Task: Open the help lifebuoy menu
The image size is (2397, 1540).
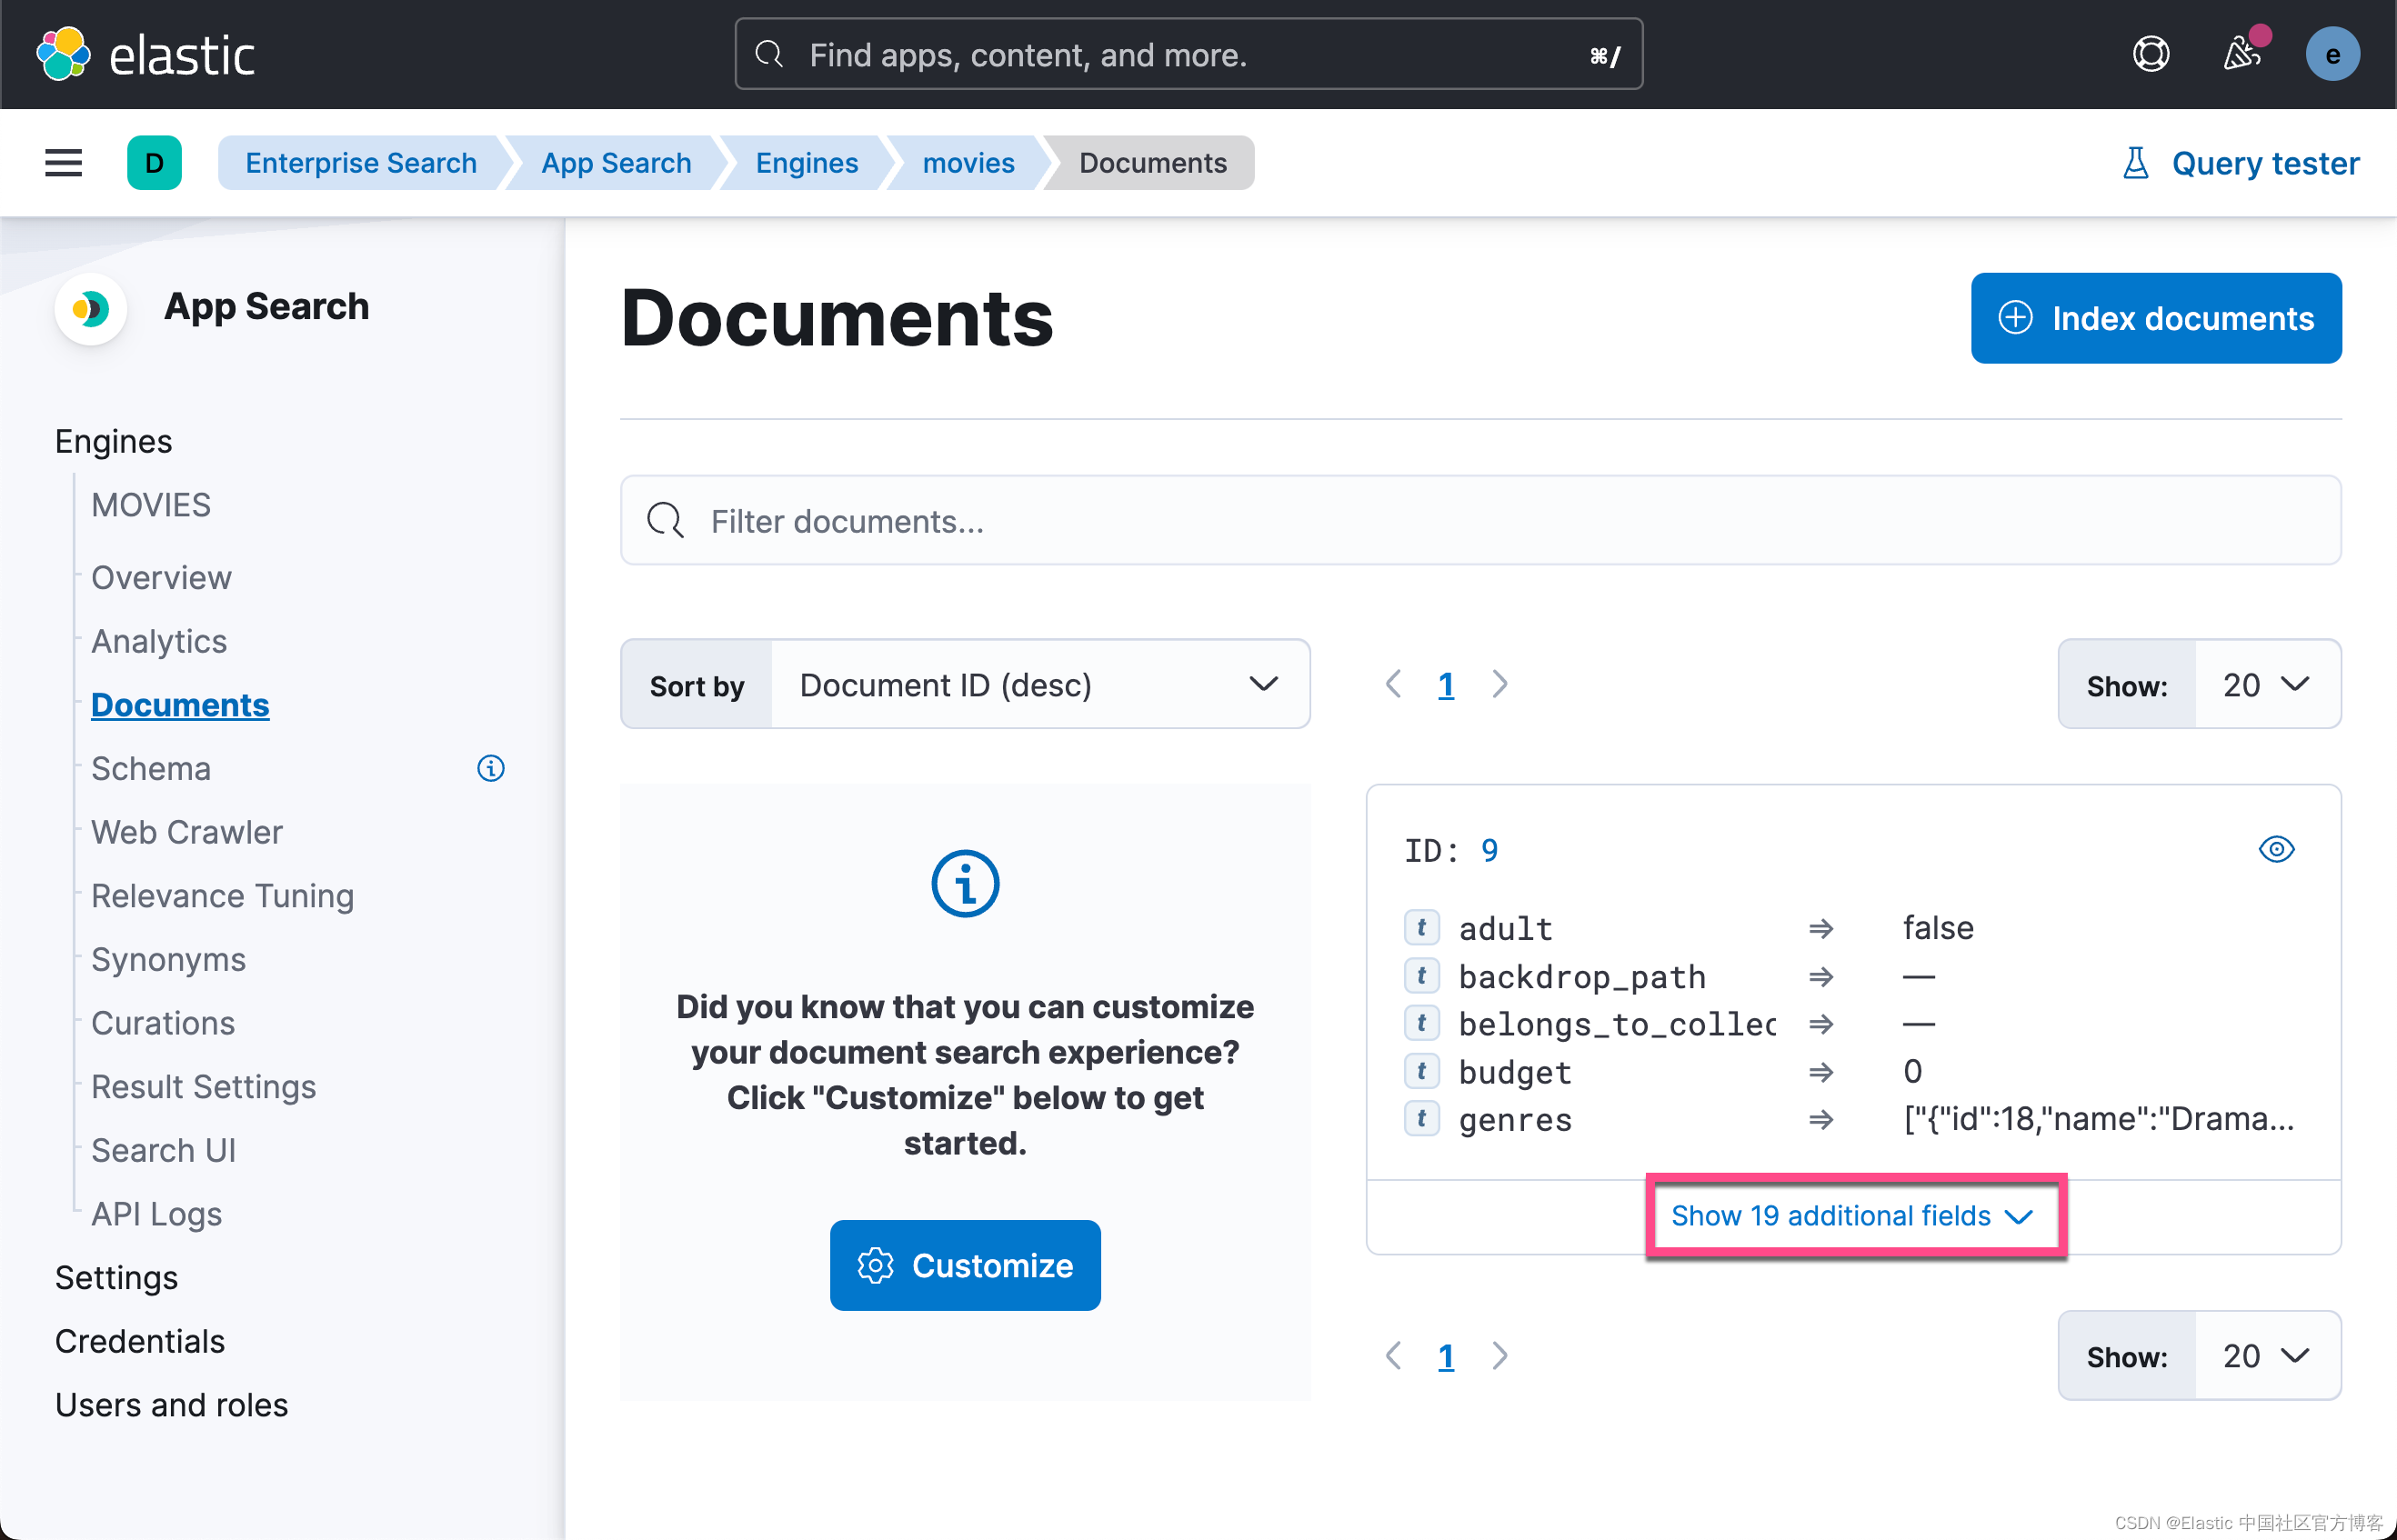Action: click(x=2151, y=54)
